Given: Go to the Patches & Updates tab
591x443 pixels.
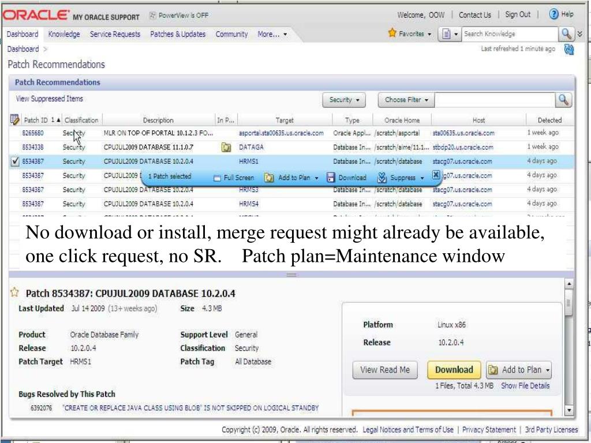Looking at the screenshot, I should tap(178, 34).
